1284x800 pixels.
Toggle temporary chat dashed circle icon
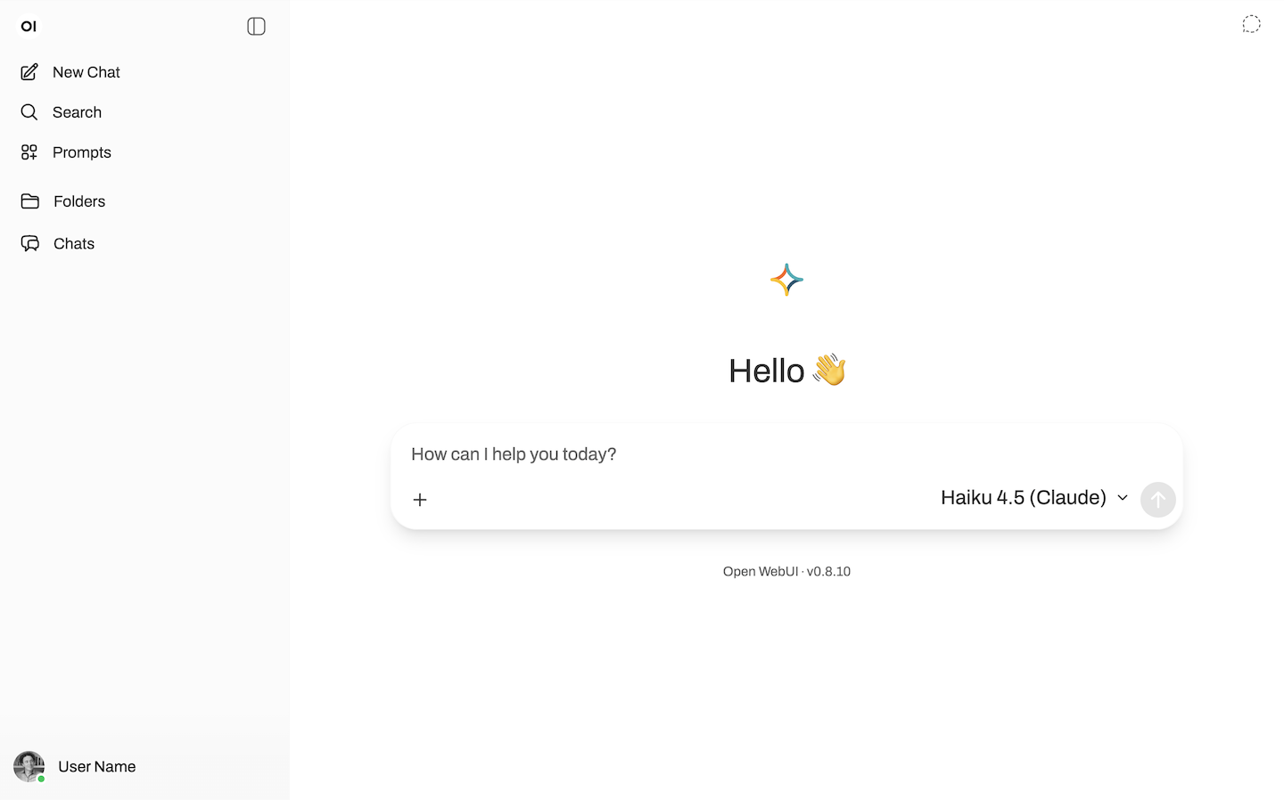tap(1251, 24)
